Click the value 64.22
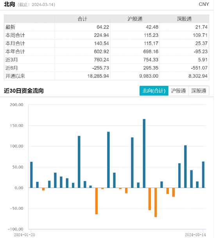Image resolution: width=215 pixels, height=238 pixels. pos(103,27)
